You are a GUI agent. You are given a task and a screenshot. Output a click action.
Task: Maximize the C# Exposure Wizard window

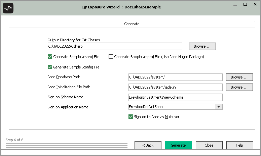click(x=245, y=4)
